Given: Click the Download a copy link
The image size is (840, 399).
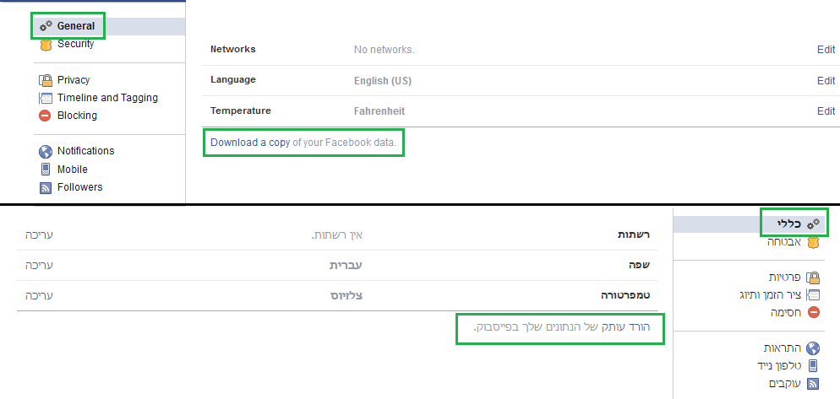Looking at the screenshot, I should tap(249, 143).
